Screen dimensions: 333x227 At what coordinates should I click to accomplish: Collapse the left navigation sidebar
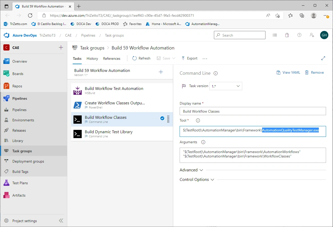pos(61,221)
